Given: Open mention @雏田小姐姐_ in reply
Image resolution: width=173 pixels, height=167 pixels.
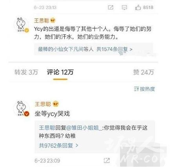Looking at the screenshot, I should pos(84,128).
